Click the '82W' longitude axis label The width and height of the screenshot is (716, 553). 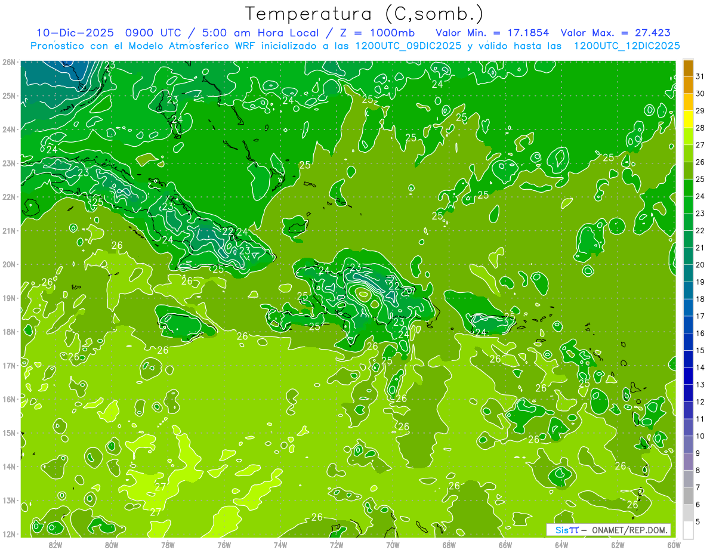tap(55, 544)
